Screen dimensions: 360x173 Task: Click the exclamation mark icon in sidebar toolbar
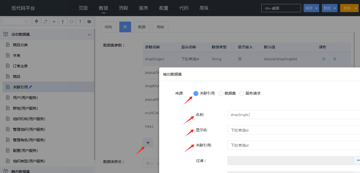coord(63,22)
